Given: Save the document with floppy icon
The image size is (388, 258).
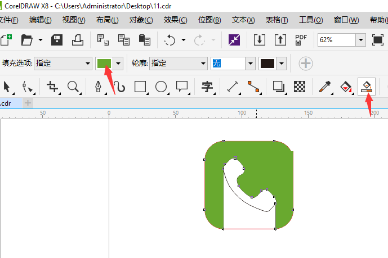Looking at the screenshot, I should point(57,40).
